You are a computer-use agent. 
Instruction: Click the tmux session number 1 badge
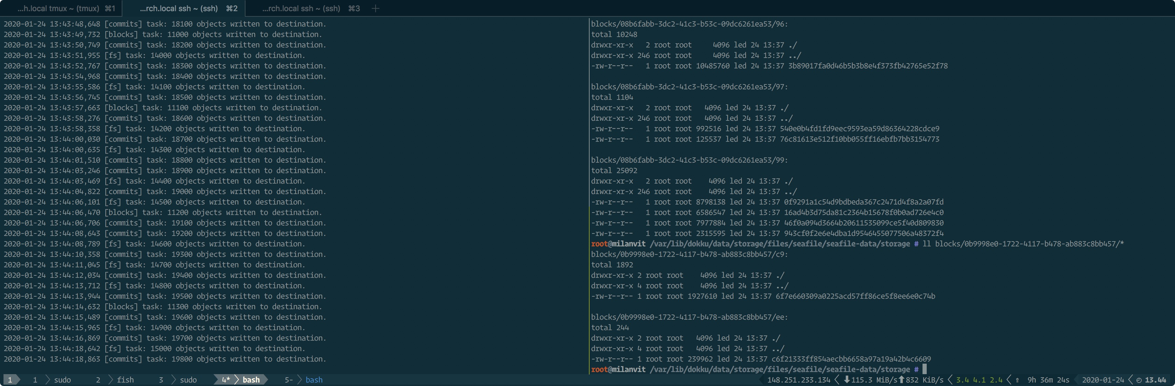point(9,380)
